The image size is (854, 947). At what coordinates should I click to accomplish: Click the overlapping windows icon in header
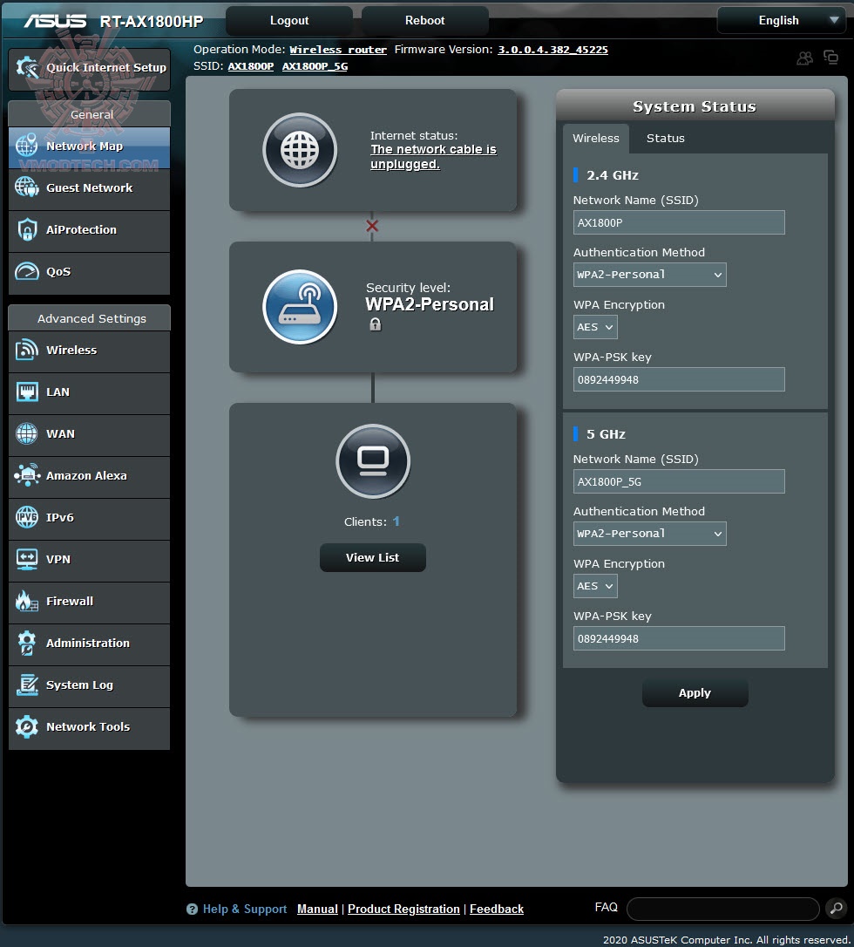coord(831,57)
